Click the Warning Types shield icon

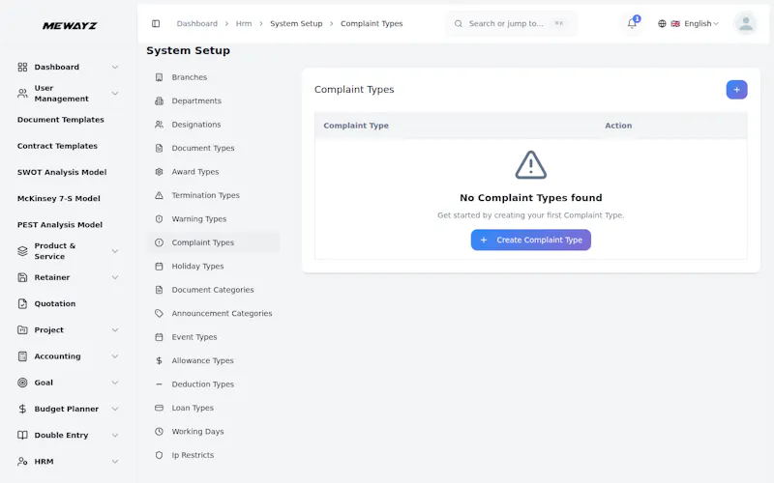point(159,219)
